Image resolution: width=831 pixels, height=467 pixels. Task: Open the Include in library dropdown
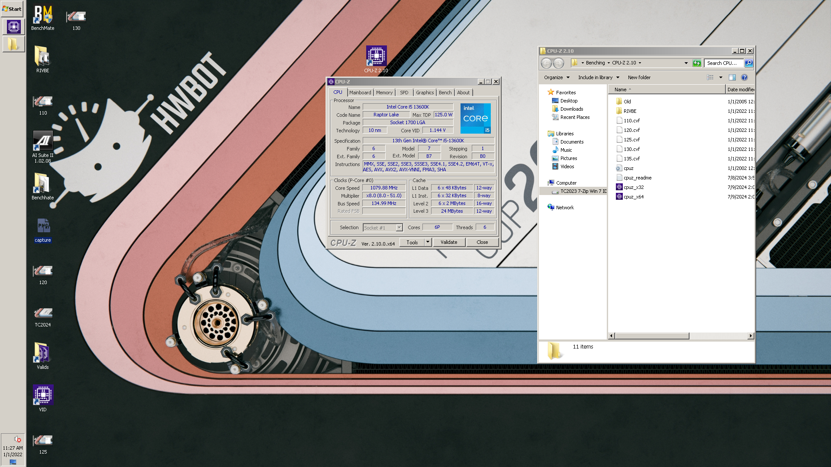(599, 77)
